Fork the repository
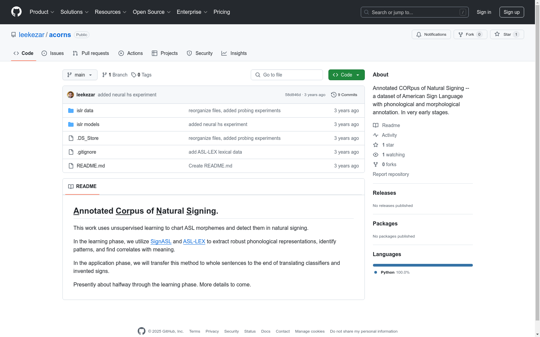Viewport: 540px width, 337px height. [470, 34]
